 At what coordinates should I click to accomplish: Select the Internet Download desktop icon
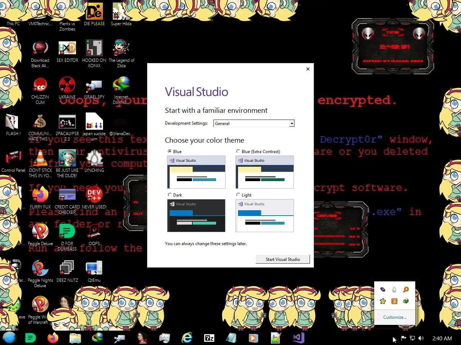click(x=121, y=91)
